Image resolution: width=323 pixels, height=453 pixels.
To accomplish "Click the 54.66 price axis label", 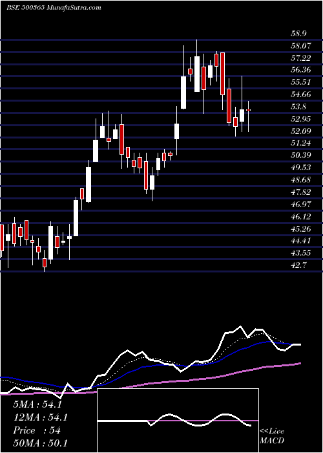I will click(300, 94).
